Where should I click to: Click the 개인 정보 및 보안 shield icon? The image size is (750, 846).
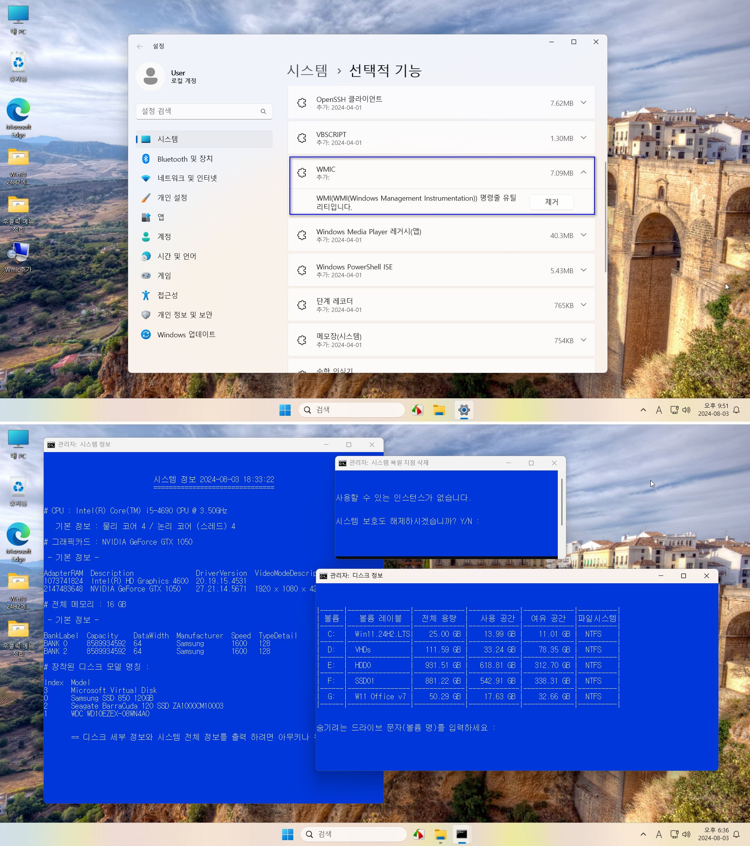(146, 315)
